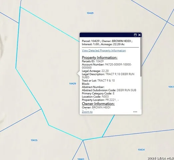
Task: Click the 10429 label at top of map
Action: (x=90, y=13)
